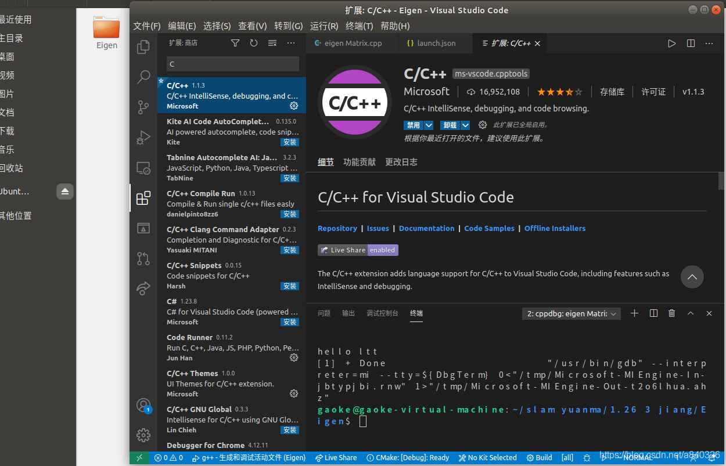The height and width of the screenshot is (466, 726).
Task: Filter extensions with the funnel icon
Action: click(x=235, y=43)
